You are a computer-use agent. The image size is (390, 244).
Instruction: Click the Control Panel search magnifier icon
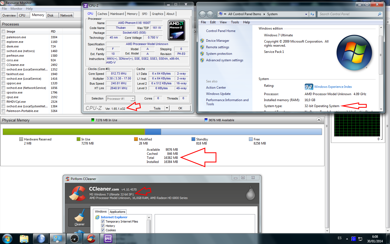(x=379, y=14)
